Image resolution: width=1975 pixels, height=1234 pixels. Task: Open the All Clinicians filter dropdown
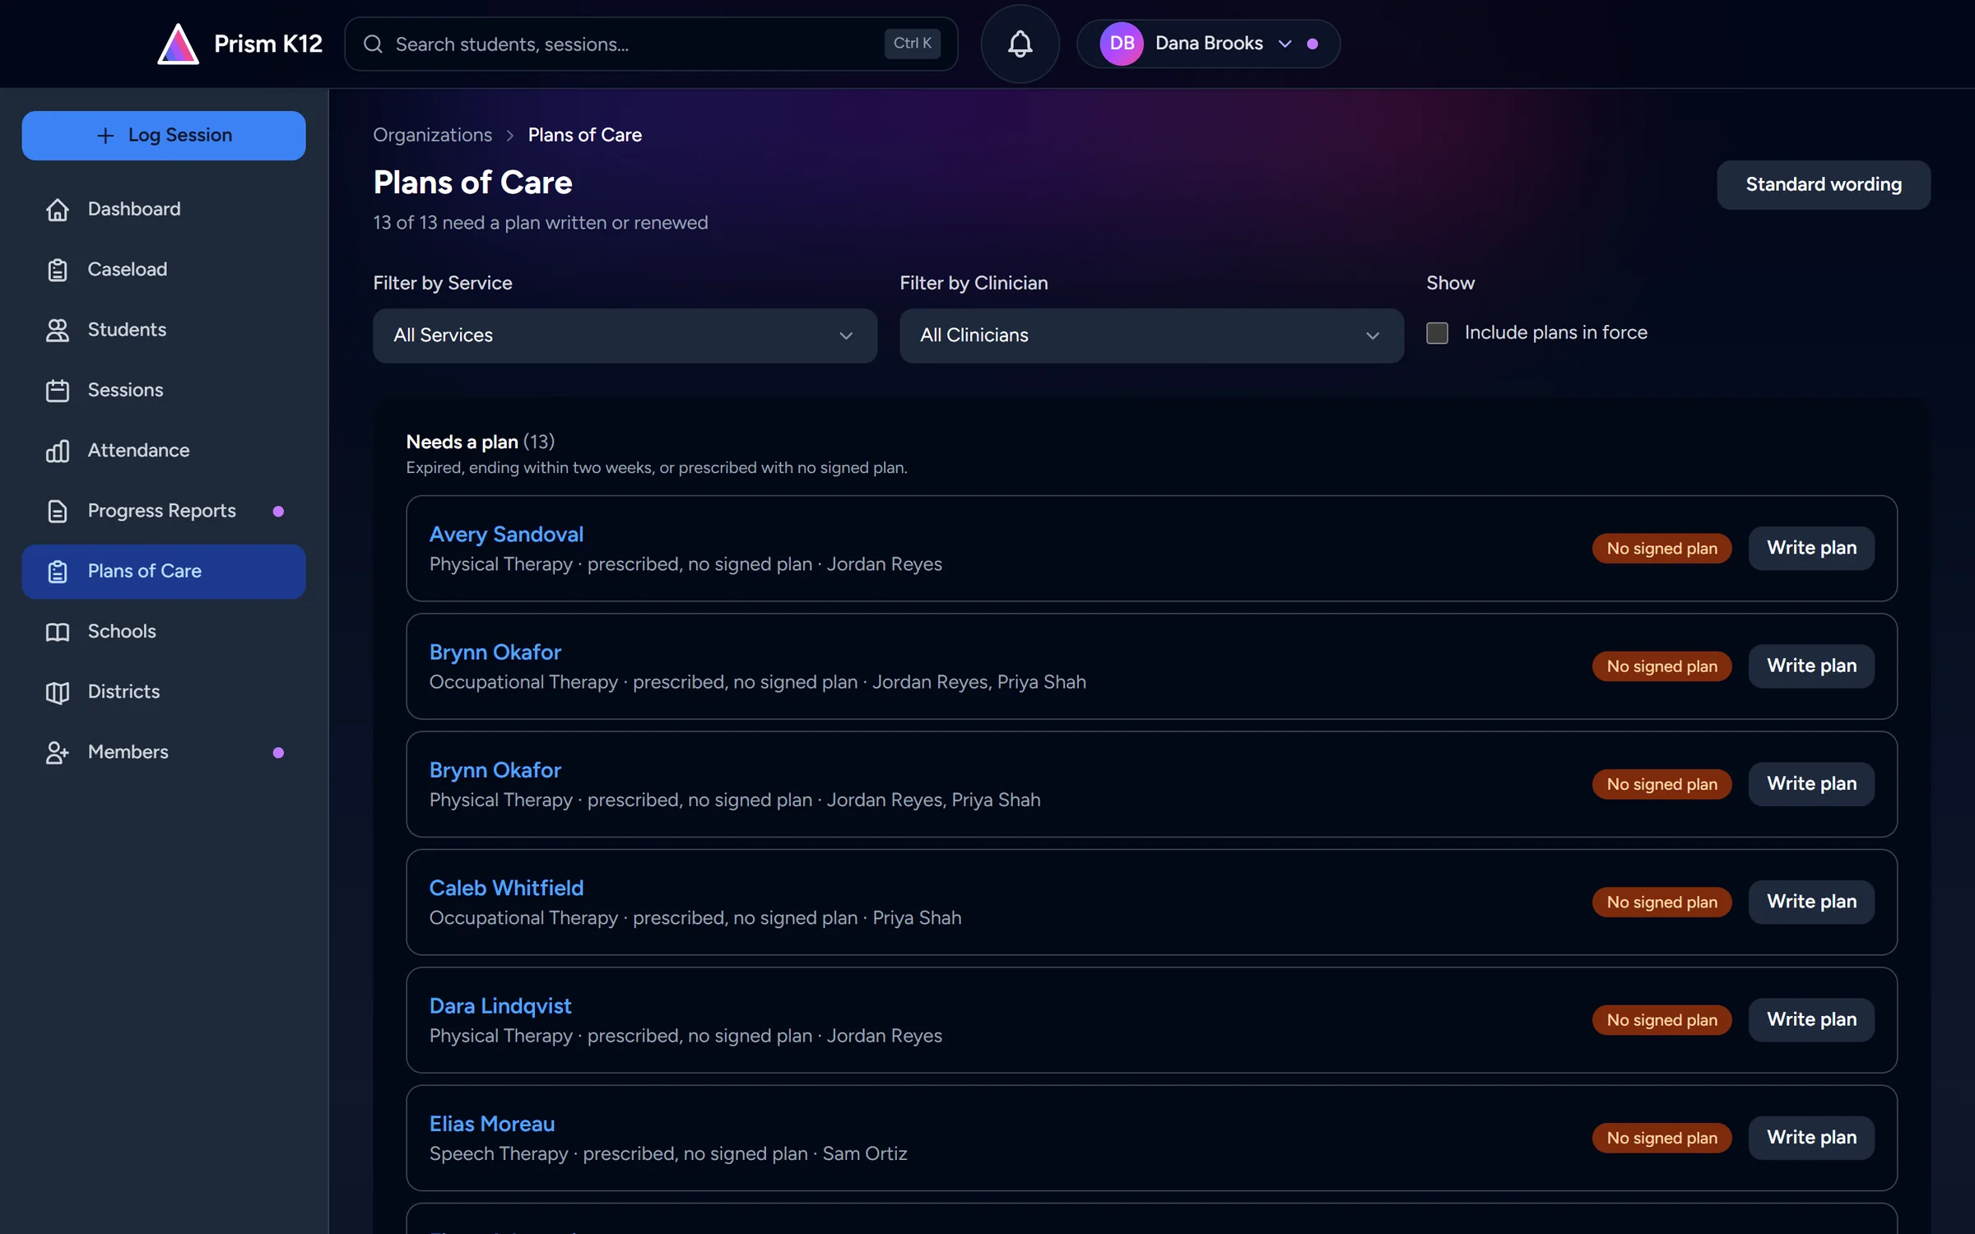pyautogui.click(x=1151, y=336)
